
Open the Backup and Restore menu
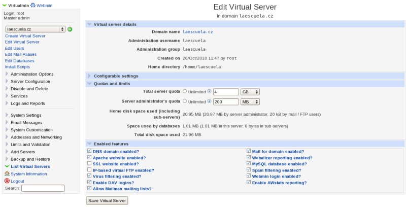[30, 159]
